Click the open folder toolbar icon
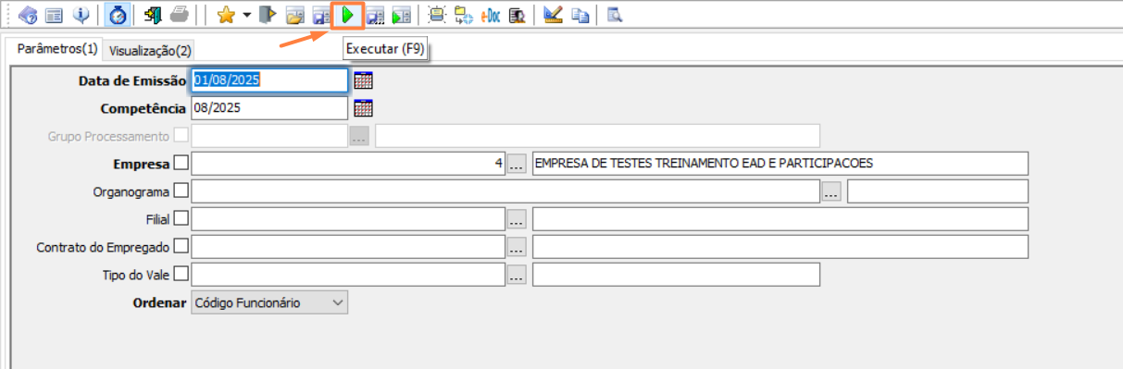Screen dimensions: 1123x369 pyautogui.click(x=294, y=15)
